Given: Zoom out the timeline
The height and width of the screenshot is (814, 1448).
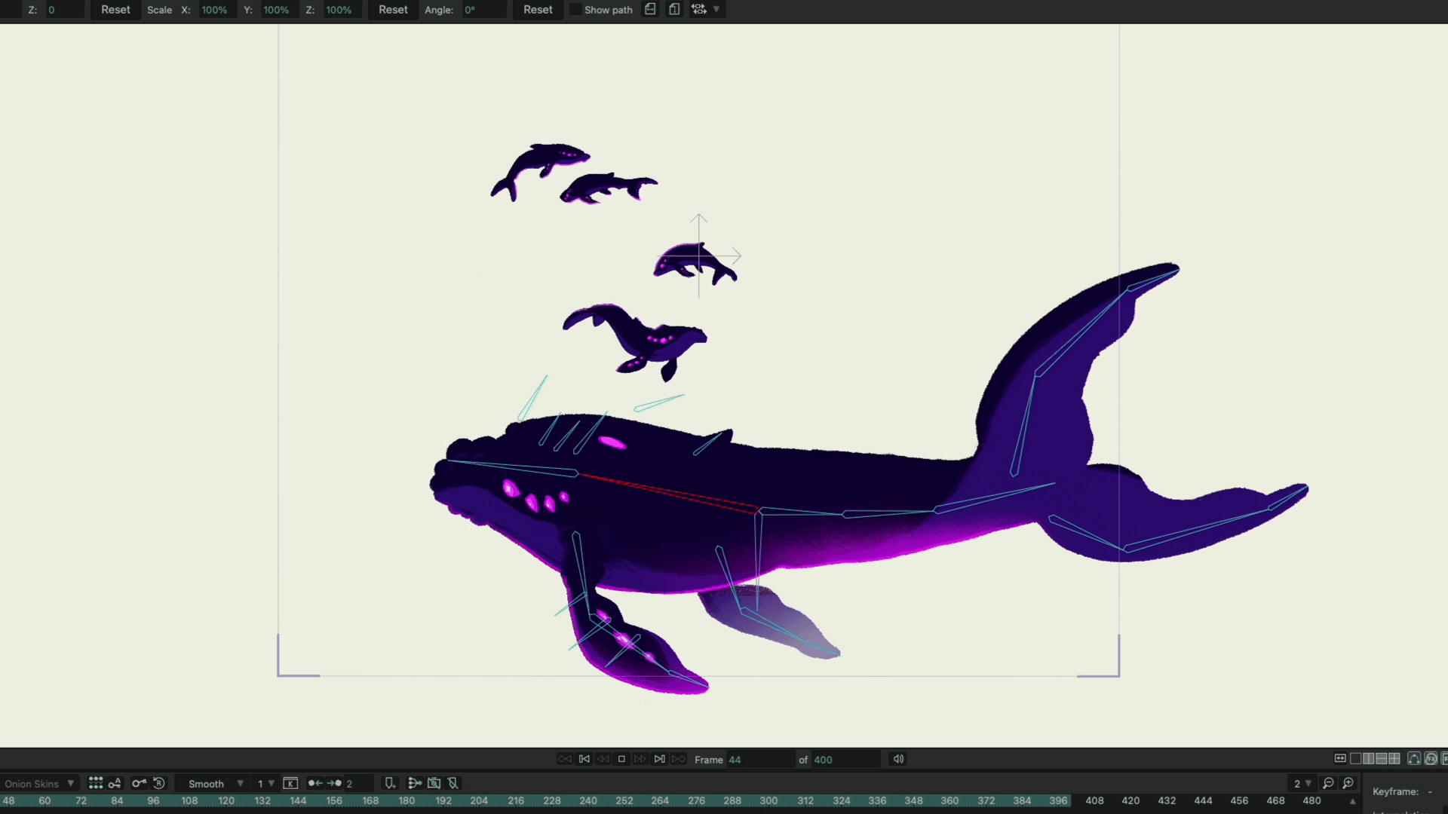Looking at the screenshot, I should pyautogui.click(x=1328, y=784).
